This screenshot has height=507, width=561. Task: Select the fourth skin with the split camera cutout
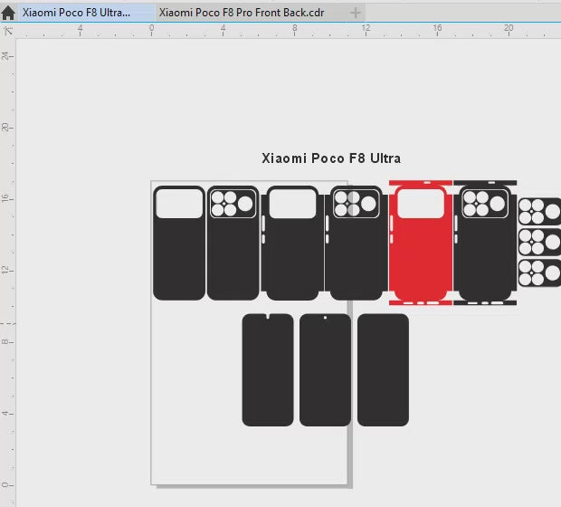coord(354,263)
